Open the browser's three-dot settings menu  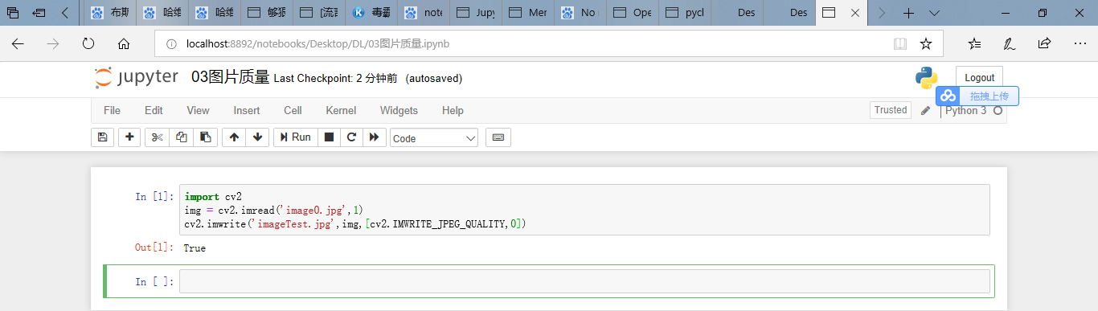1080,43
